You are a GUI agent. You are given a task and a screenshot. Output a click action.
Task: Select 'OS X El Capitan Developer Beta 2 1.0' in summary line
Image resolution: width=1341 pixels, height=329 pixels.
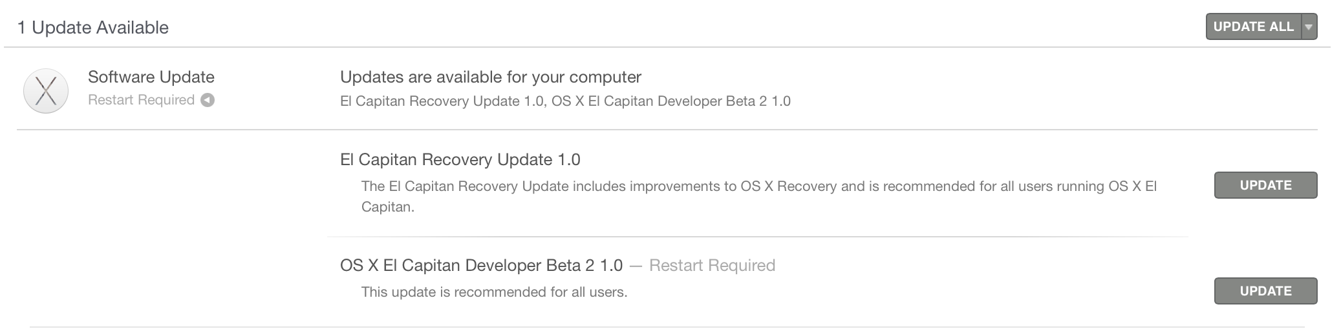671,101
